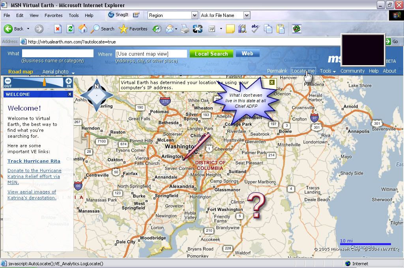This screenshot has height=268, width=404.
Task: Open the Tools menu in the menu bar
Action: (x=74, y=15)
